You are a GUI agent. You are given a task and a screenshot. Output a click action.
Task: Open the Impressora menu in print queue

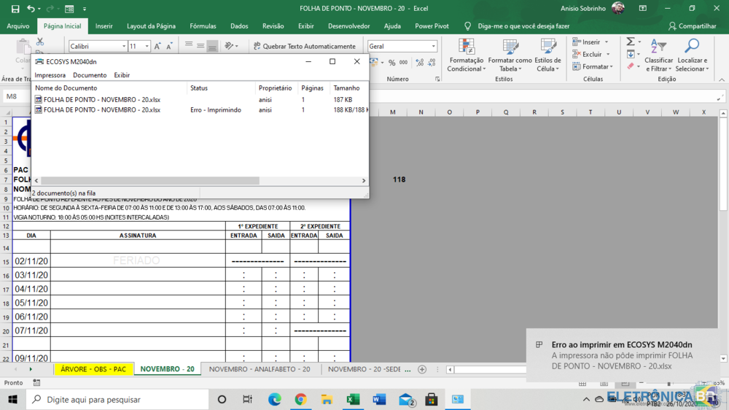pos(50,75)
